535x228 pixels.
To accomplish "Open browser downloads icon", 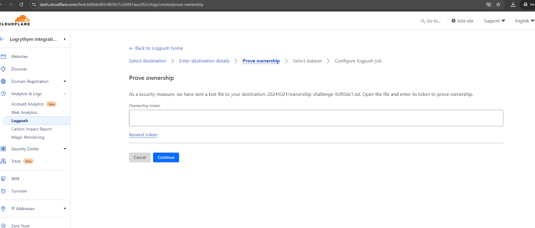I will pyautogui.click(x=513, y=4).
